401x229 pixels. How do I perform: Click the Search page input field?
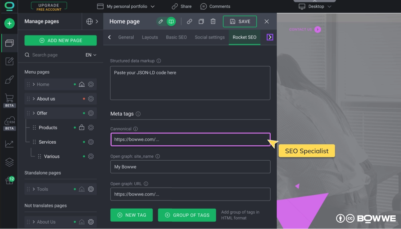point(53,55)
